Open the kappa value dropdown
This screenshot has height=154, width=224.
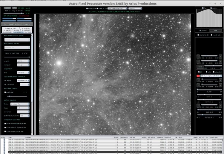click(x=23, y=108)
